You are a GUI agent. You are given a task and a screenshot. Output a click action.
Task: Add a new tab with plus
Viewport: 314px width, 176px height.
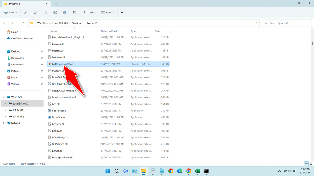(56, 3)
